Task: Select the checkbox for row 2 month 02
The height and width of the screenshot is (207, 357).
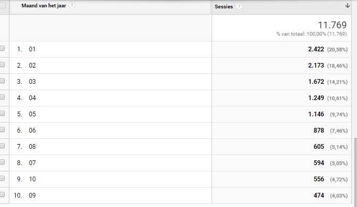Action: [2, 64]
